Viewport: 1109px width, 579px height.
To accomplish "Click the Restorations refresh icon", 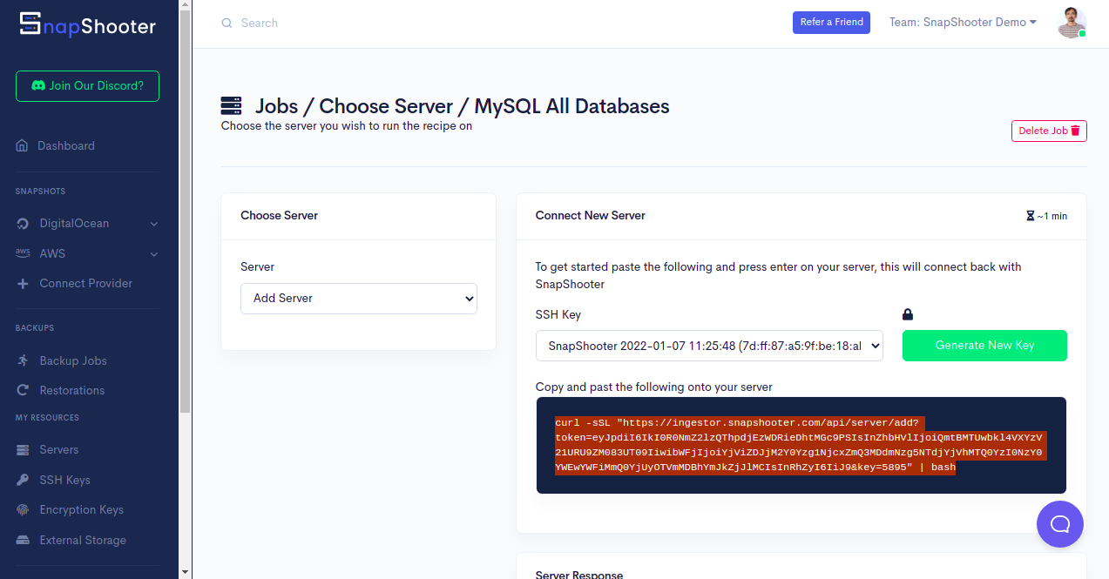I will [23, 390].
